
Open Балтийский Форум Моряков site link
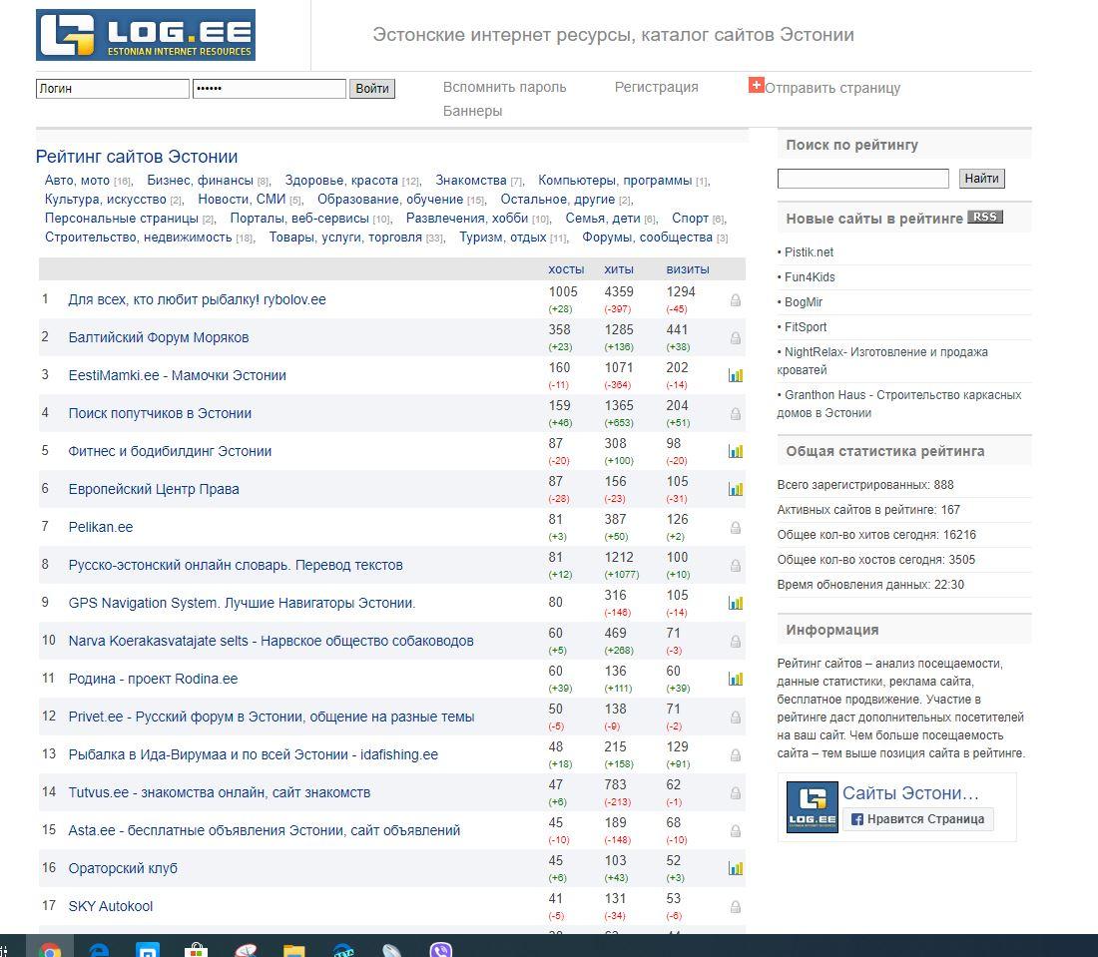159,338
